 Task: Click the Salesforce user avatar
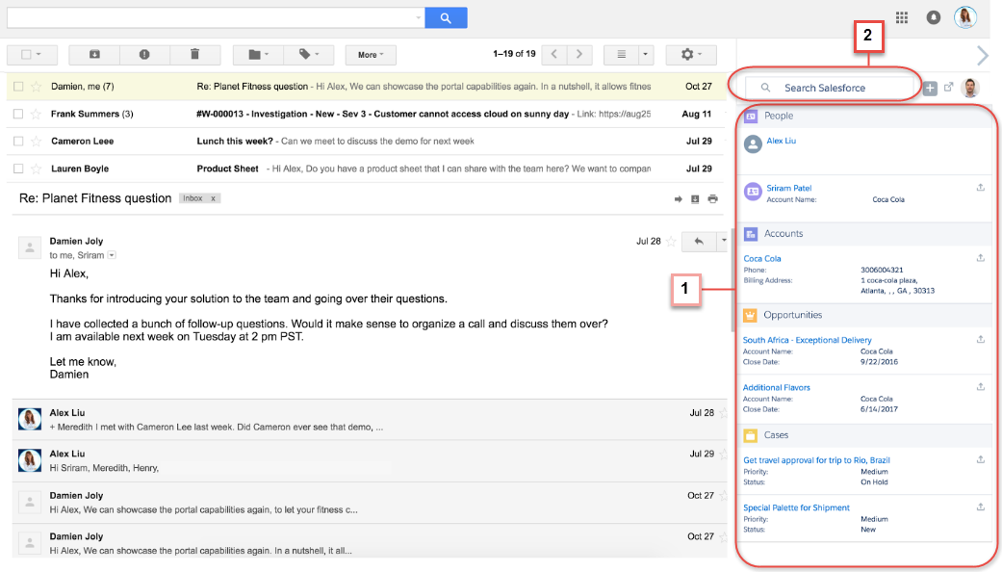click(x=970, y=88)
